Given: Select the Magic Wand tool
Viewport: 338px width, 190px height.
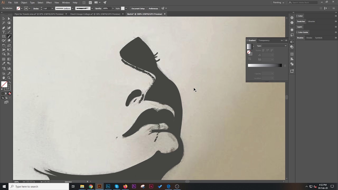Looking at the screenshot, I should pyautogui.click(x=4, y=23).
